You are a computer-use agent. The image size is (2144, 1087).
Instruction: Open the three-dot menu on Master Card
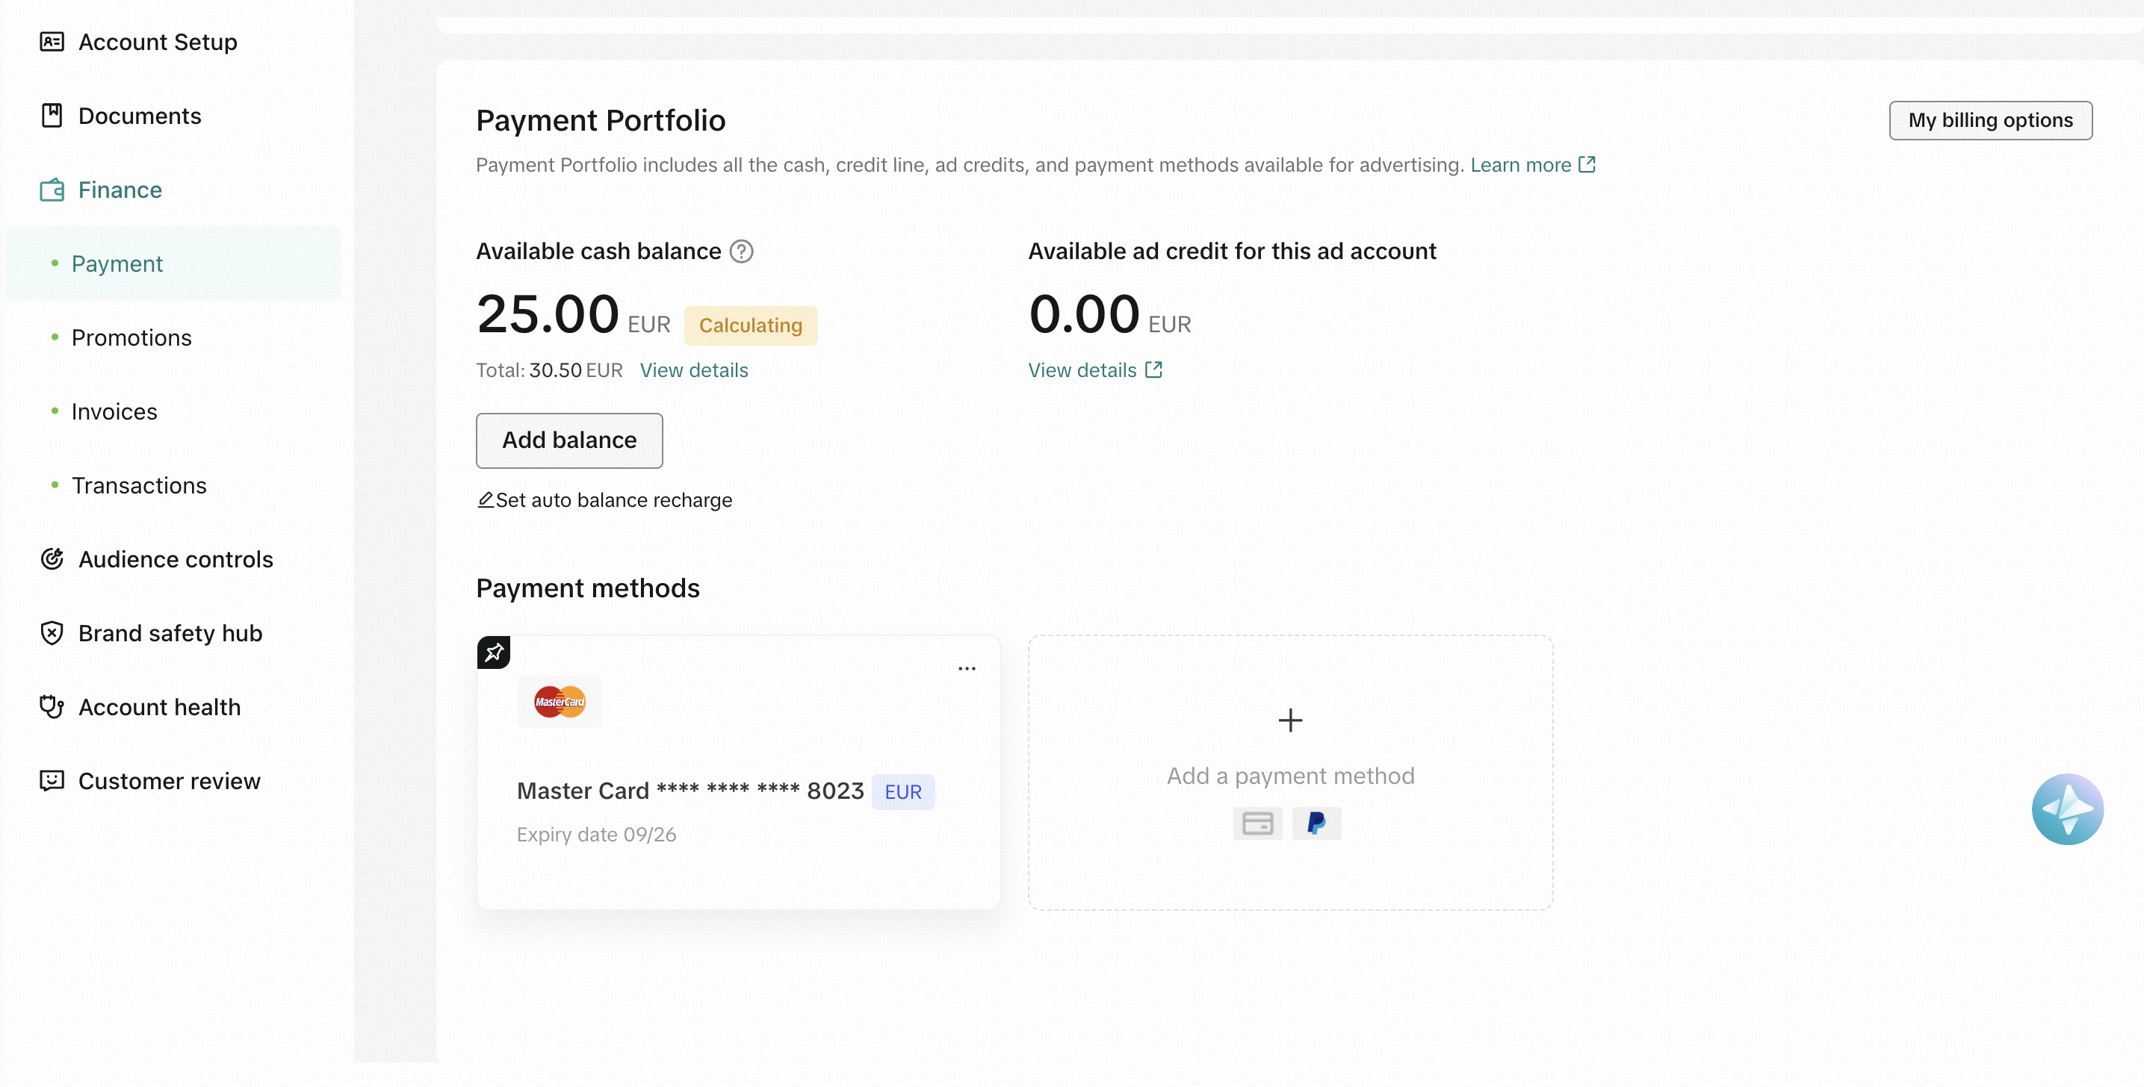(967, 669)
